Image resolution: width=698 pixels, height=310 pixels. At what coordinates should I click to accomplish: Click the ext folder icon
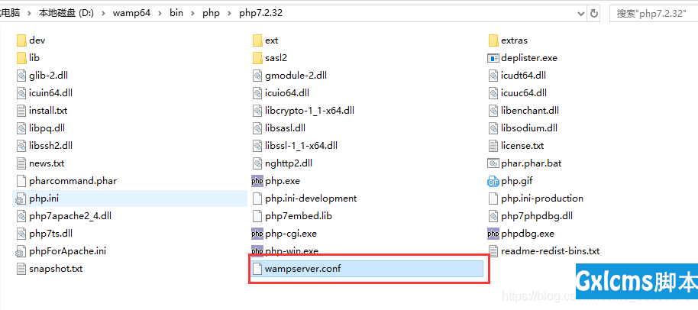pos(257,40)
